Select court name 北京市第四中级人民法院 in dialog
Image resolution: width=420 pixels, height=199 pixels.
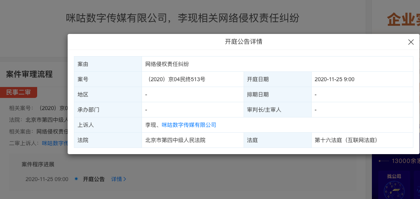tap(176, 140)
